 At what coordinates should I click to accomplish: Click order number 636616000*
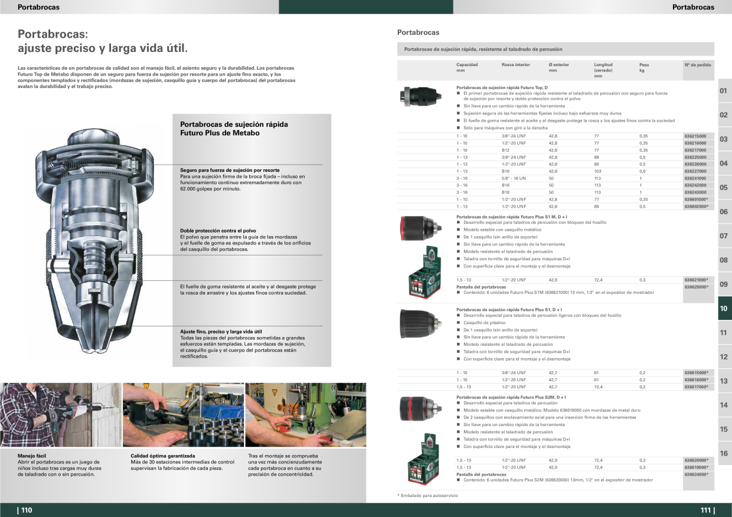coord(696,379)
